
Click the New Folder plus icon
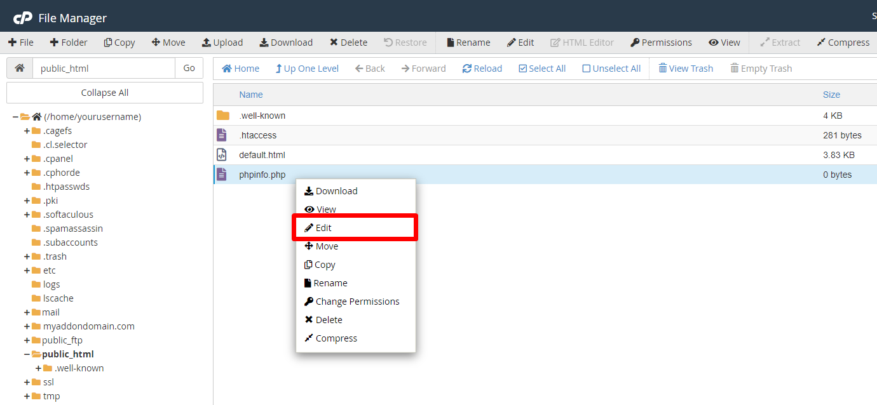coord(54,43)
